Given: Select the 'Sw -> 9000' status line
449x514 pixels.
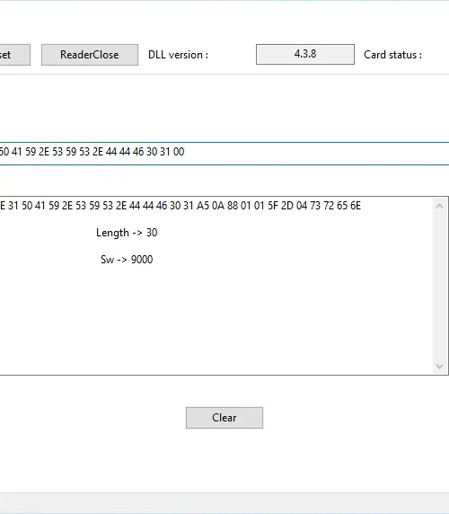Looking at the screenshot, I should tap(127, 260).
